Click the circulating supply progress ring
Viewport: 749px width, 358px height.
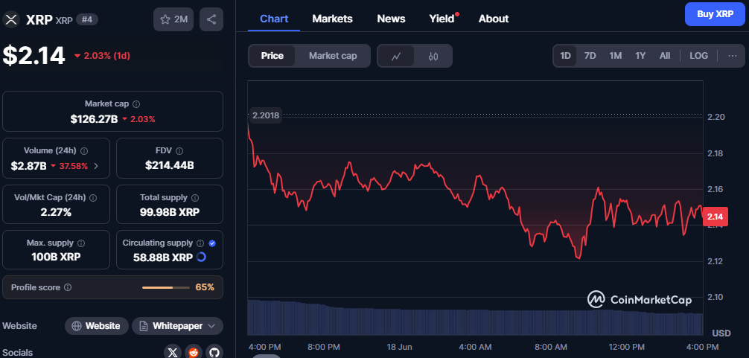point(201,258)
